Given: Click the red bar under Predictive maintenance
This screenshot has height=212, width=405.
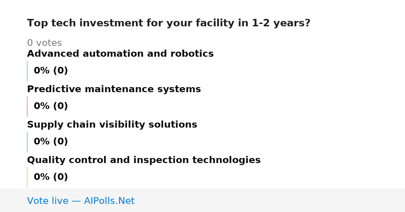Looking at the screenshot, I should pyautogui.click(x=27, y=106).
